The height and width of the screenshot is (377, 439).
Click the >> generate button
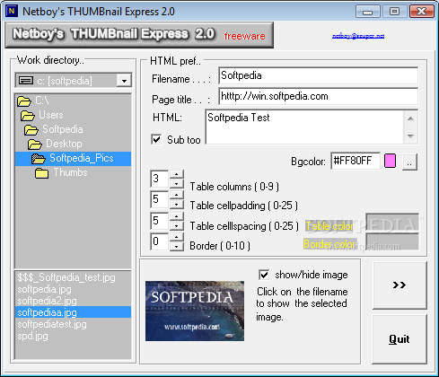pyautogui.click(x=399, y=285)
